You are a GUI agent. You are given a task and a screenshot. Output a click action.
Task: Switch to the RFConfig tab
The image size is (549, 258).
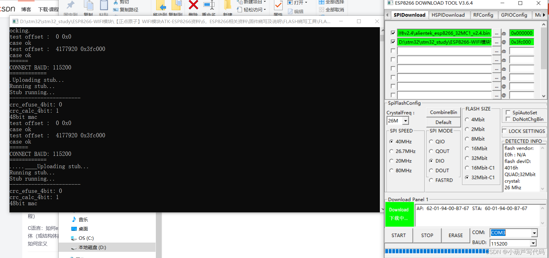point(483,15)
